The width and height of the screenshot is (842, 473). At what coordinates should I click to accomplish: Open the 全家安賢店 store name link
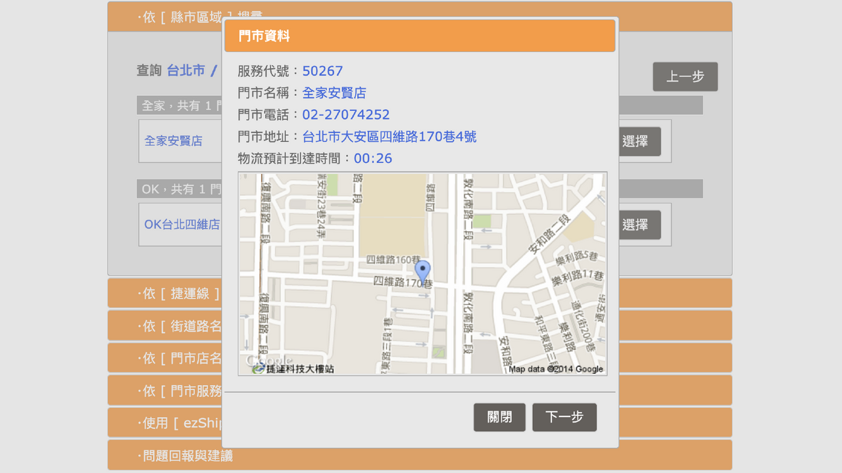pyautogui.click(x=335, y=93)
